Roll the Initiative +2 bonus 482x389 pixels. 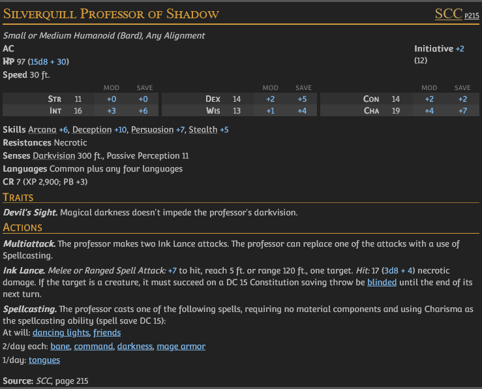pos(460,49)
